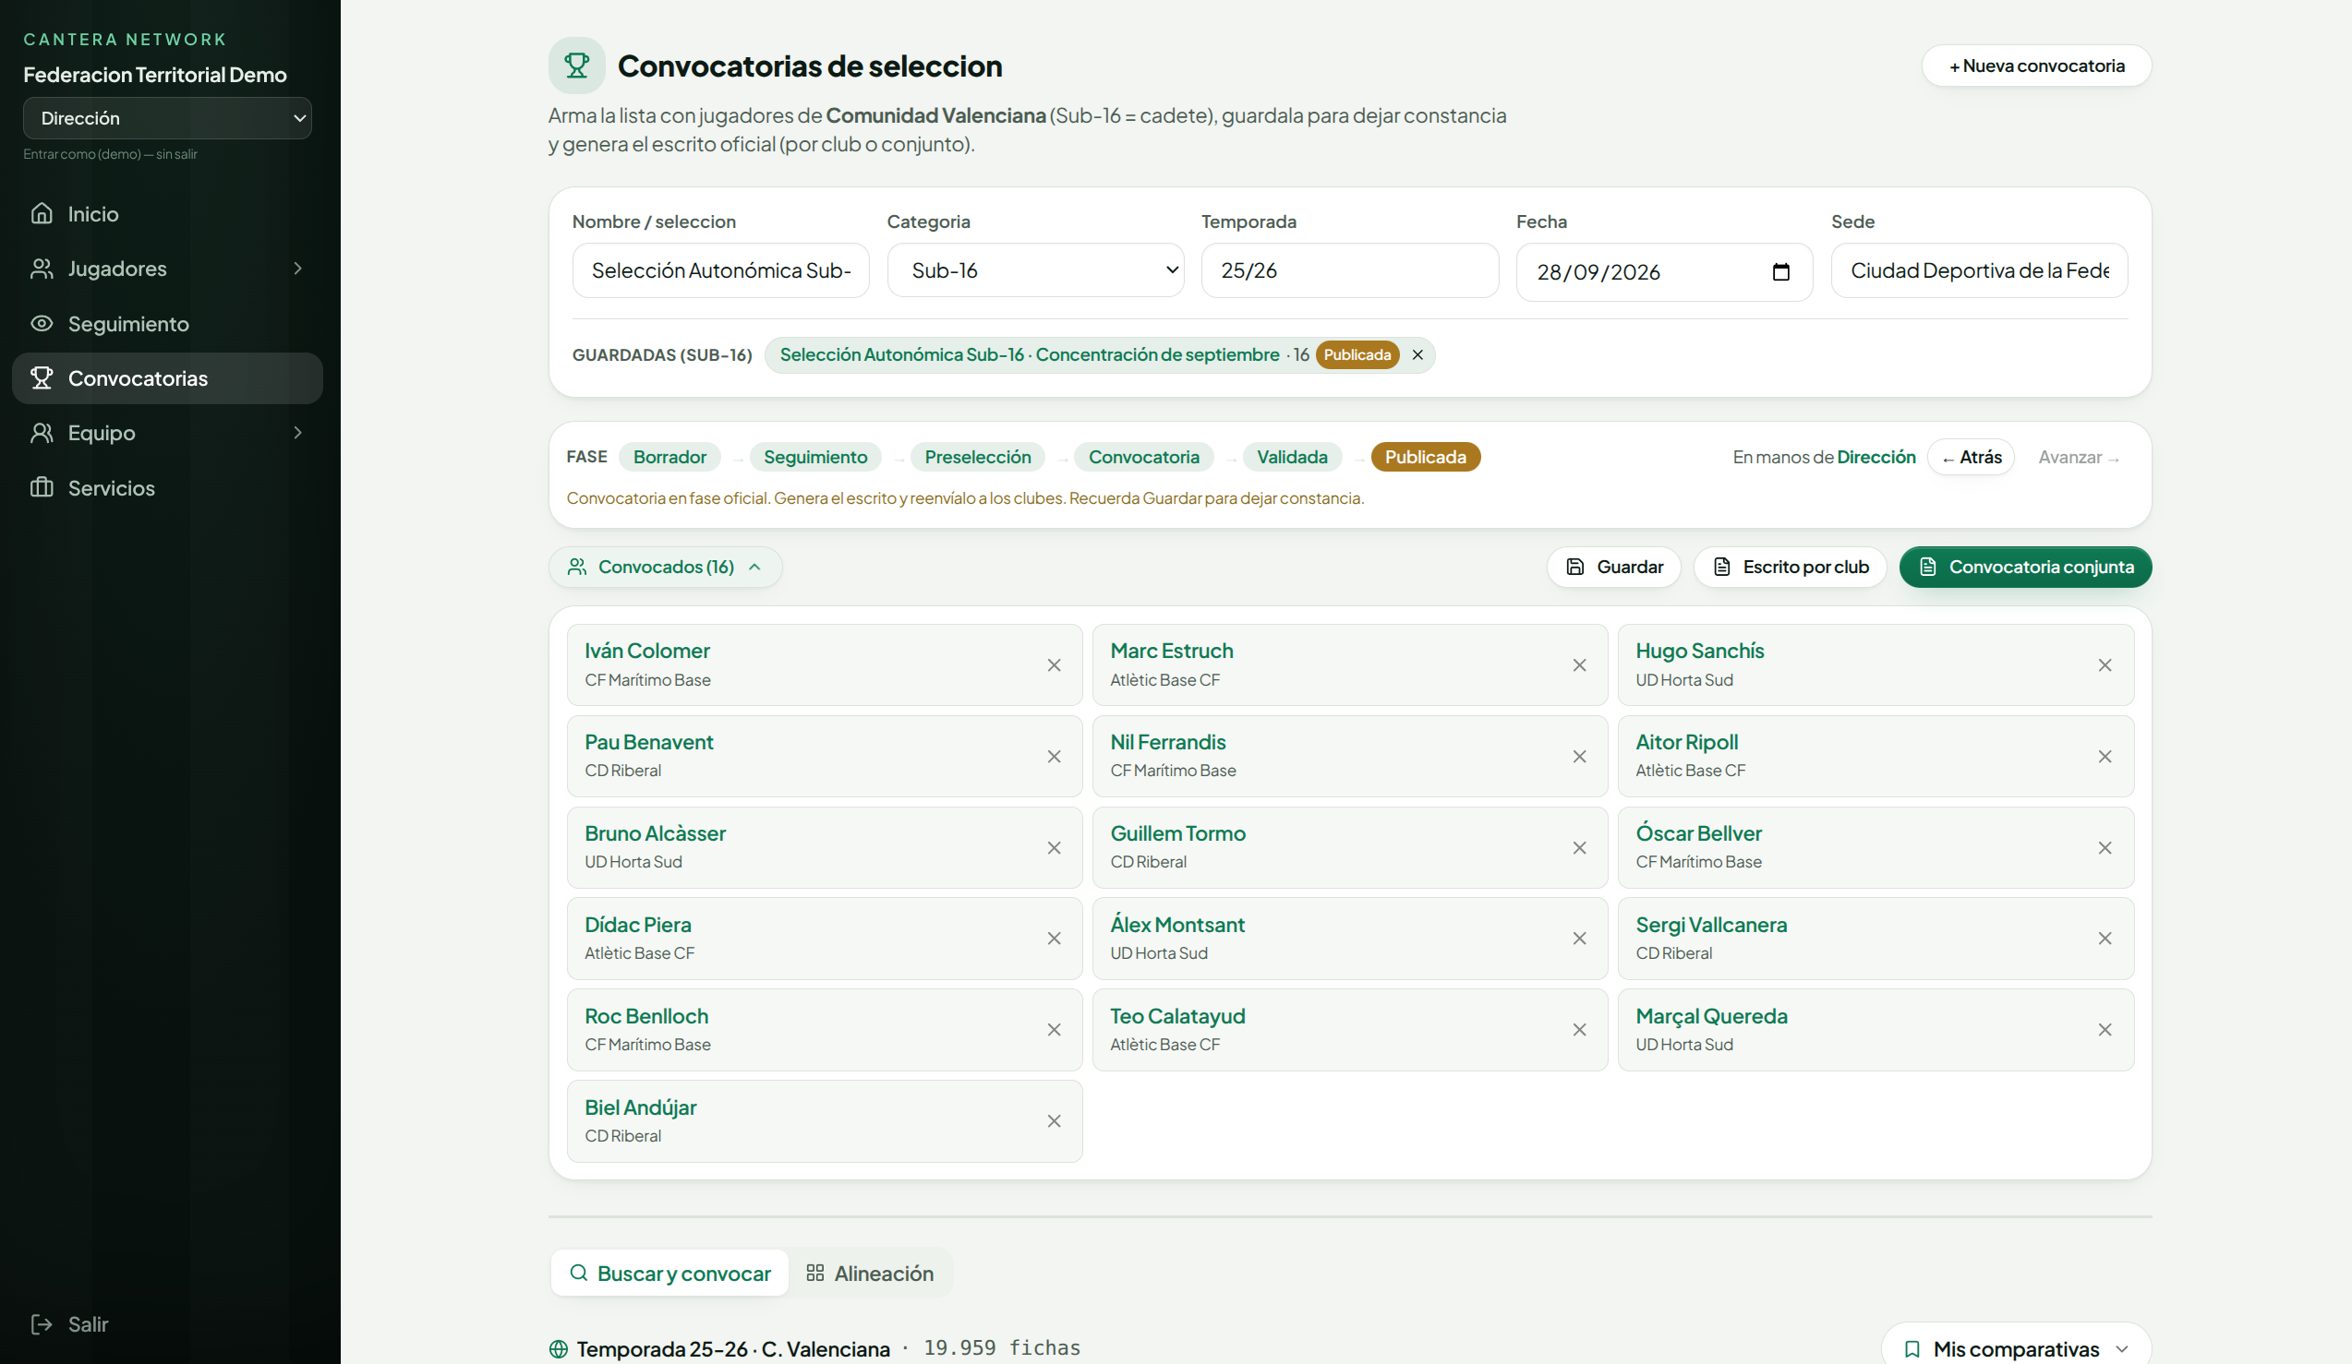Open the Dirección role dropdown
2352x1364 pixels.
point(167,118)
